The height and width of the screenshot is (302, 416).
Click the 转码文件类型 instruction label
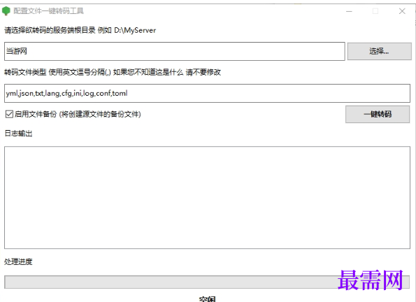point(113,72)
